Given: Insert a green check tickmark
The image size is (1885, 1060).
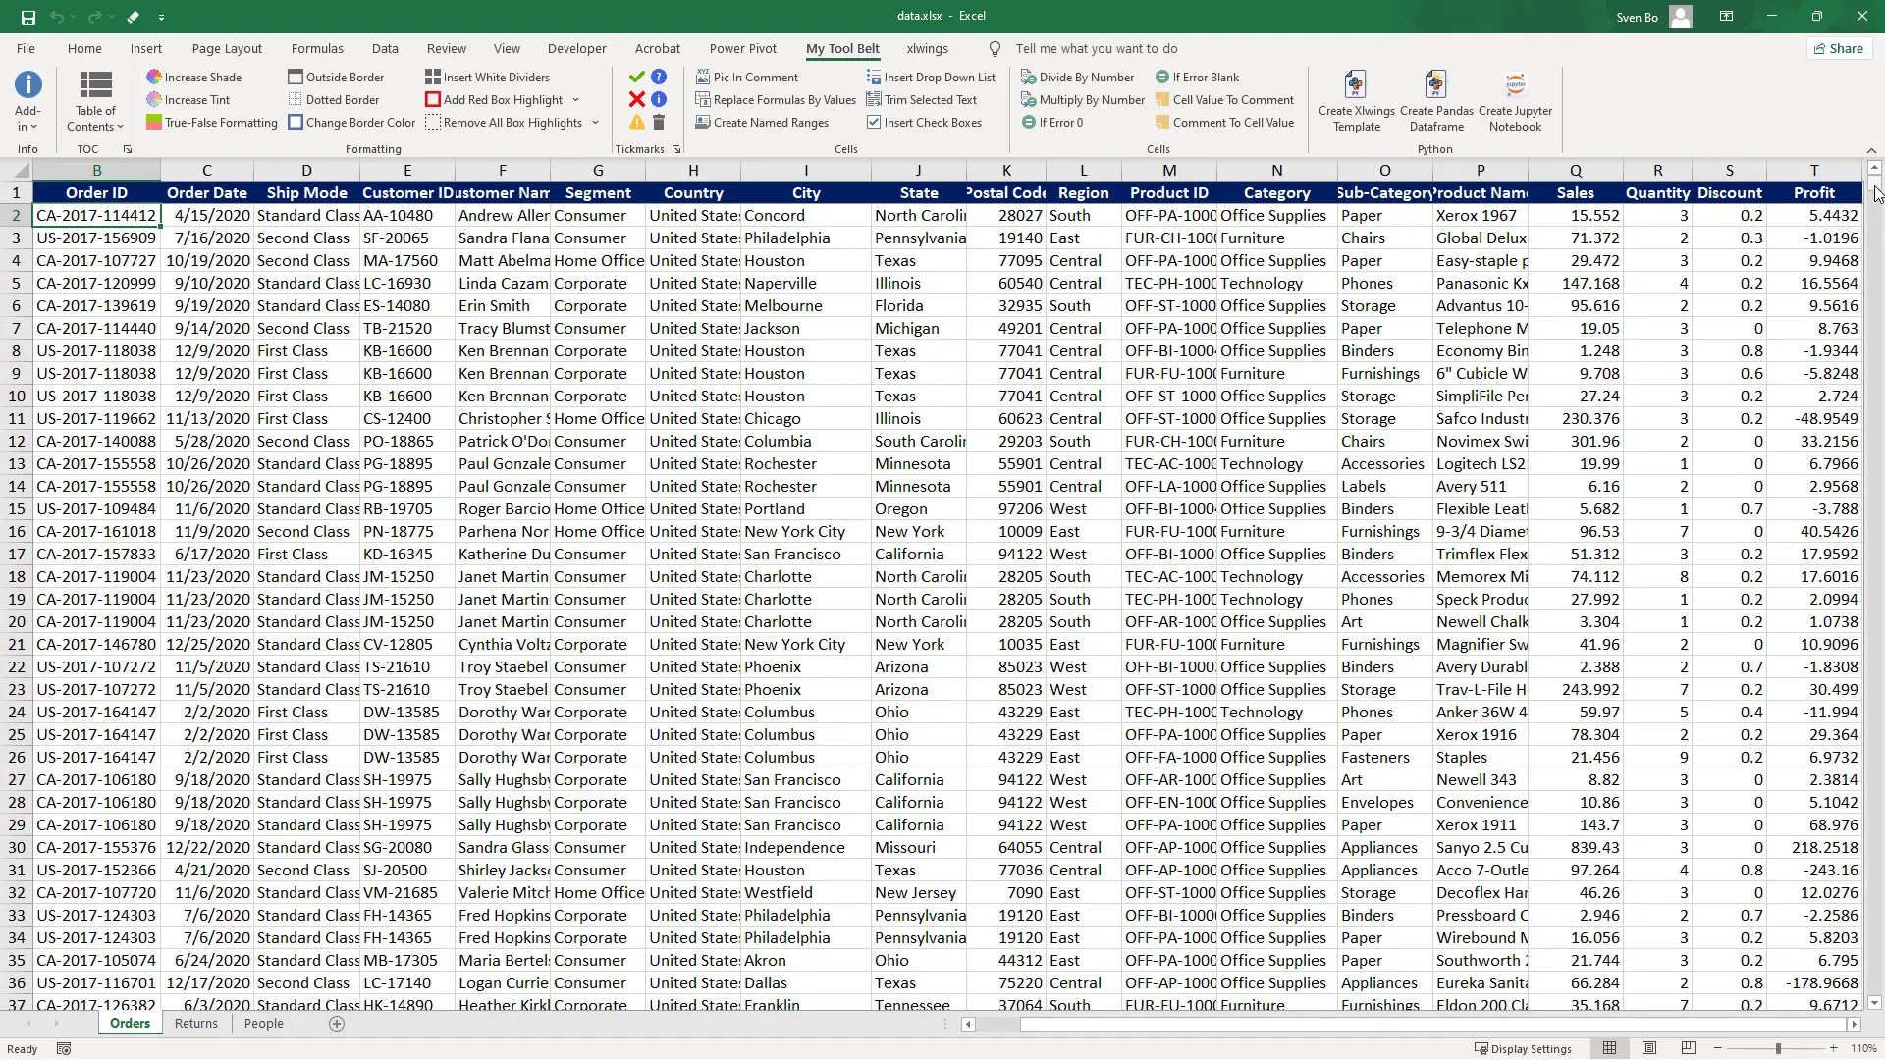Looking at the screenshot, I should pos(636,77).
